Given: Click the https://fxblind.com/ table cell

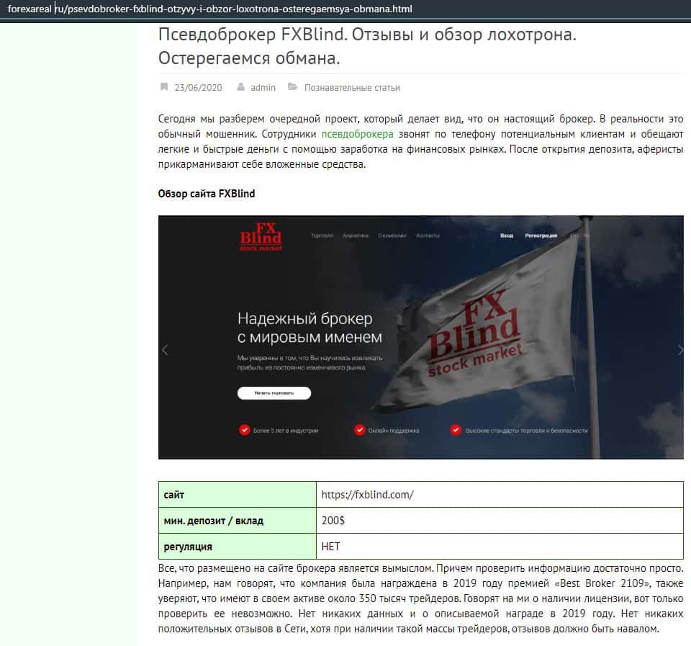Looking at the screenshot, I should click(x=500, y=494).
